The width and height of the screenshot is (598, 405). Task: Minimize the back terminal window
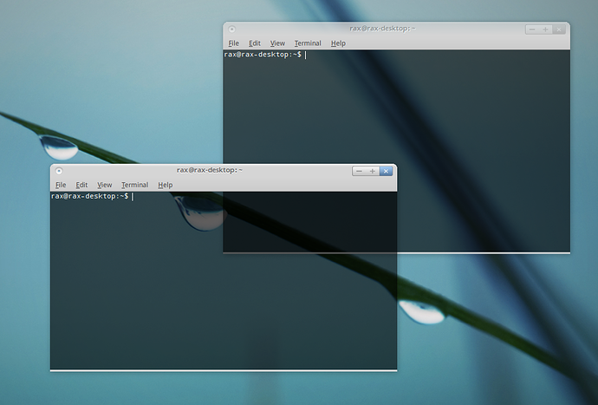[532, 29]
